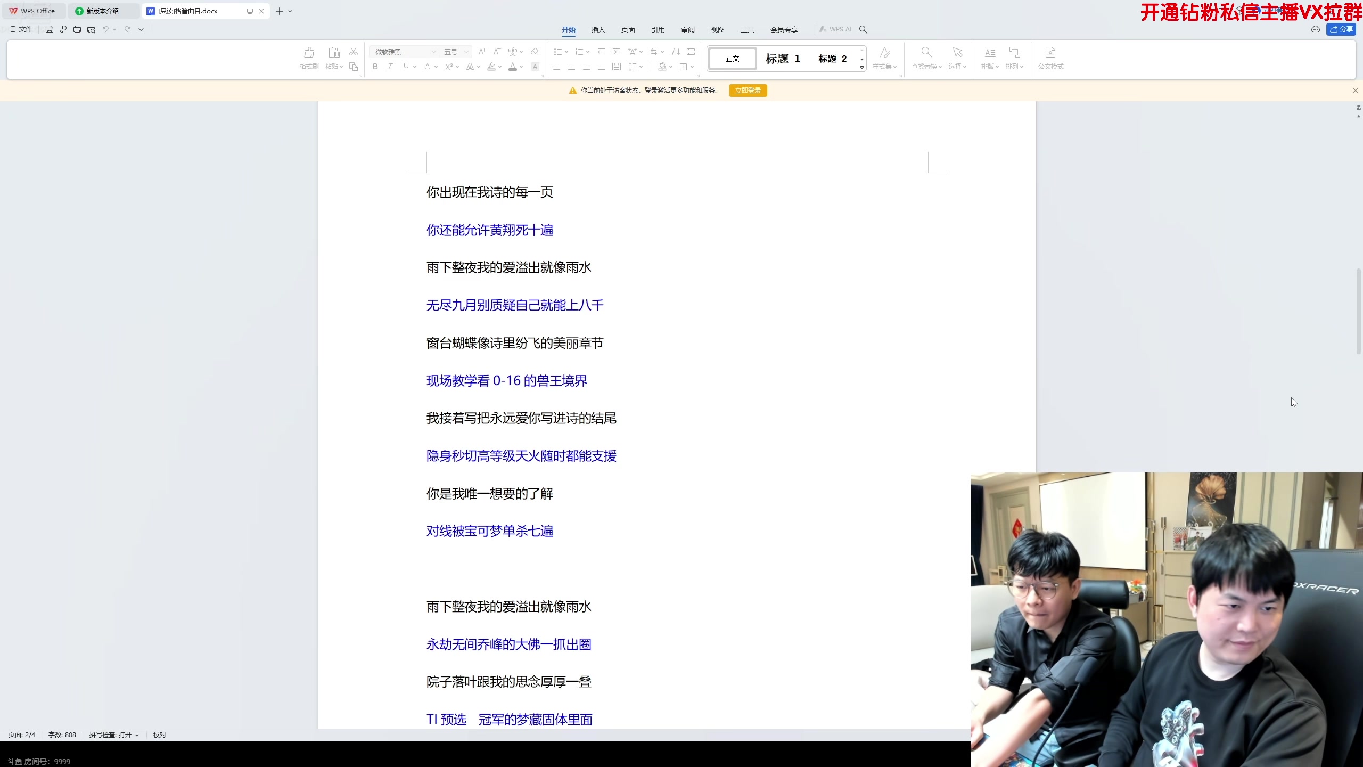
Task: Click the superscript X² icon
Action: coord(449,67)
